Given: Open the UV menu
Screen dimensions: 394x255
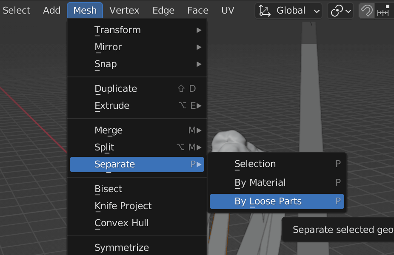Looking at the screenshot, I should tap(228, 11).
